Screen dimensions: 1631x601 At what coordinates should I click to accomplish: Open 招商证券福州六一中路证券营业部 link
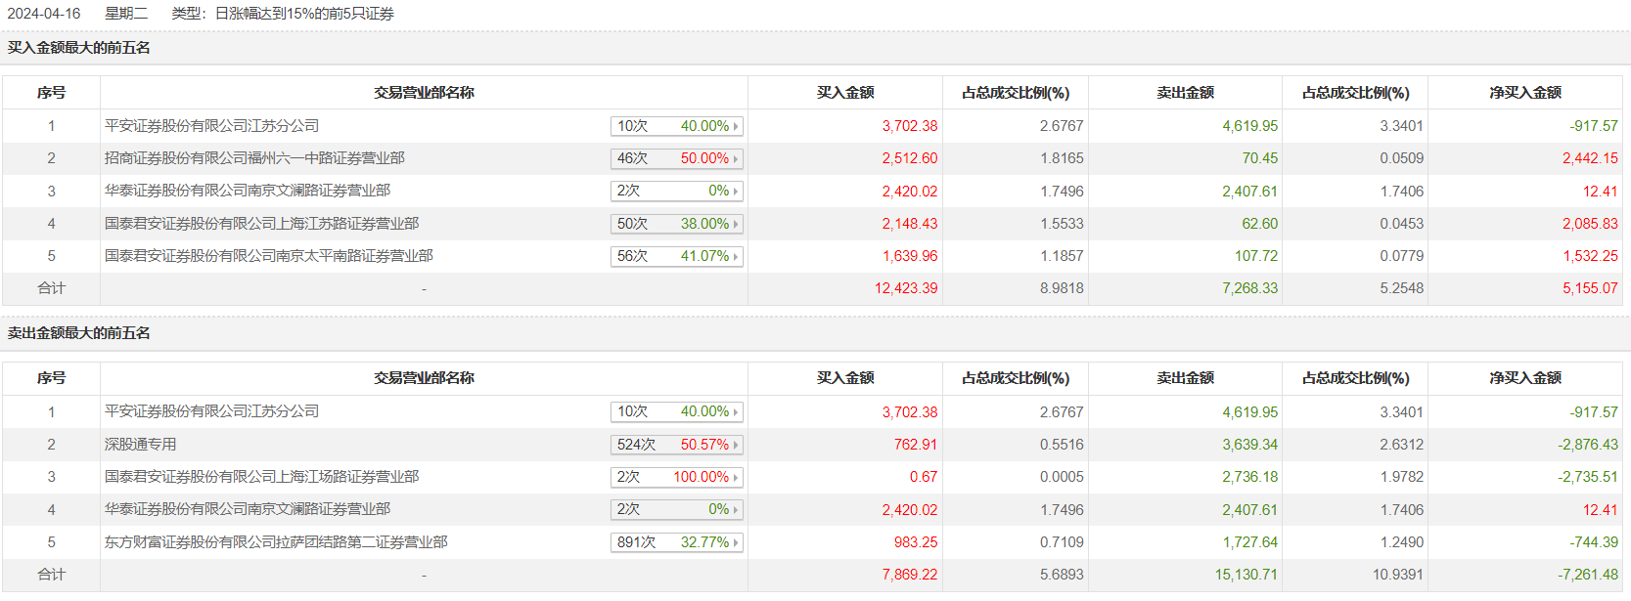pos(254,158)
